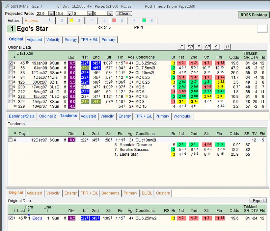This screenshot has height=231, width=270.
Task: Select the SP running style filter button
Action: [x=207, y=47]
